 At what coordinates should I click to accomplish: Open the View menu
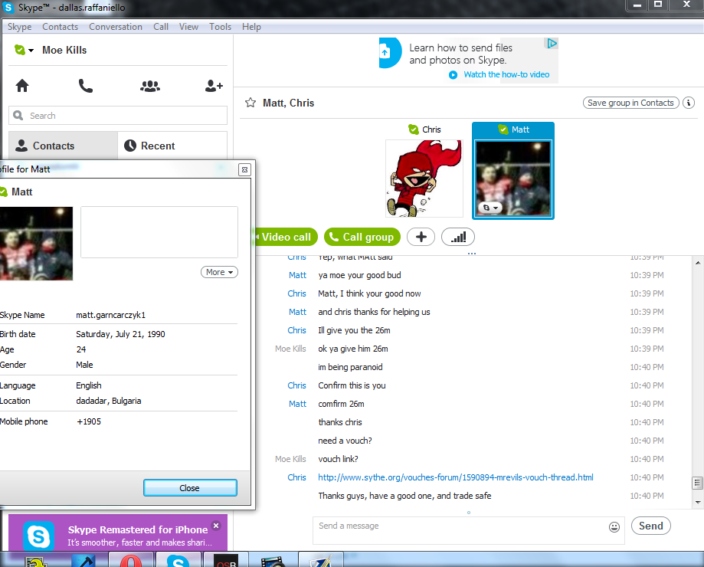188,27
